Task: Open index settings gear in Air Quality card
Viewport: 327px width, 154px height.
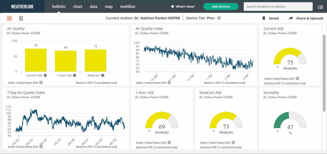Action: coord(41,83)
